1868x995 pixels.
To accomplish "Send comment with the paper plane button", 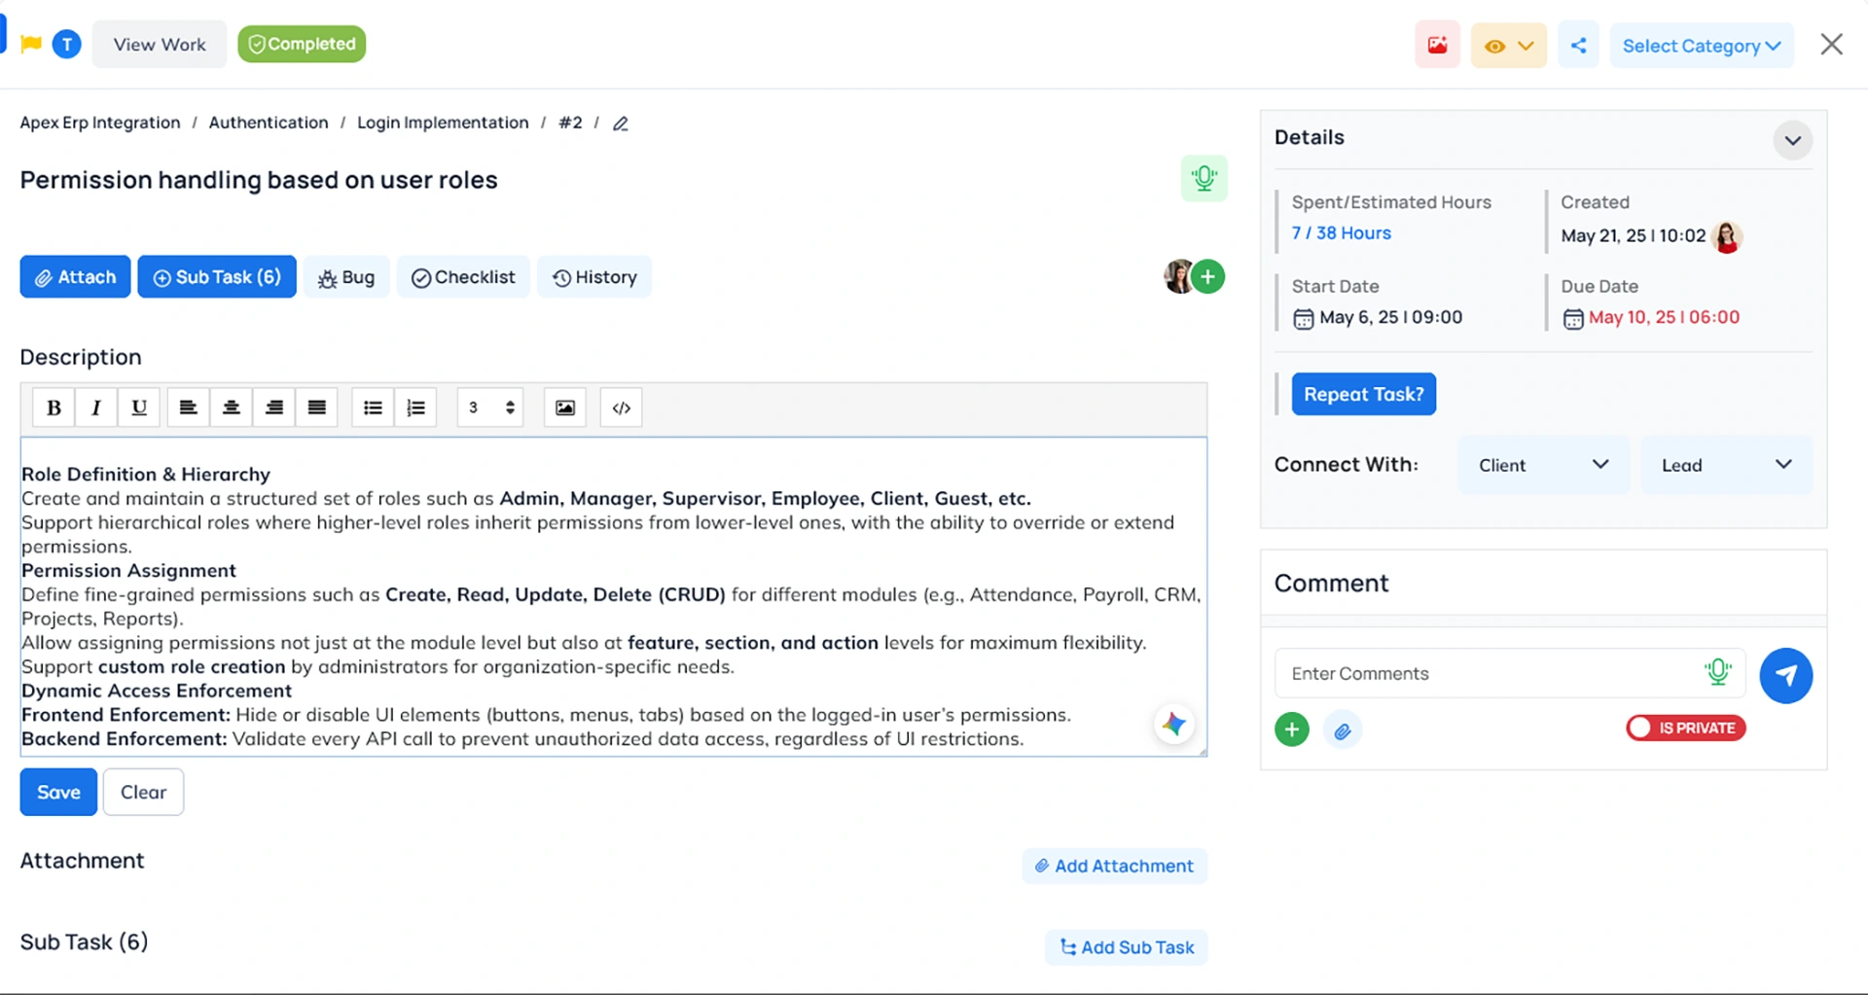I will click(x=1785, y=675).
